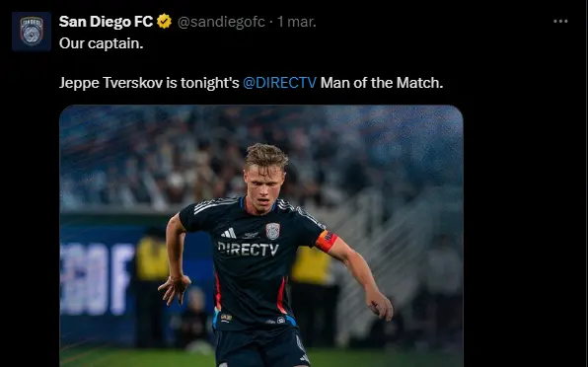Click the "Man of the Match" text
588x367 pixels.
pos(380,83)
